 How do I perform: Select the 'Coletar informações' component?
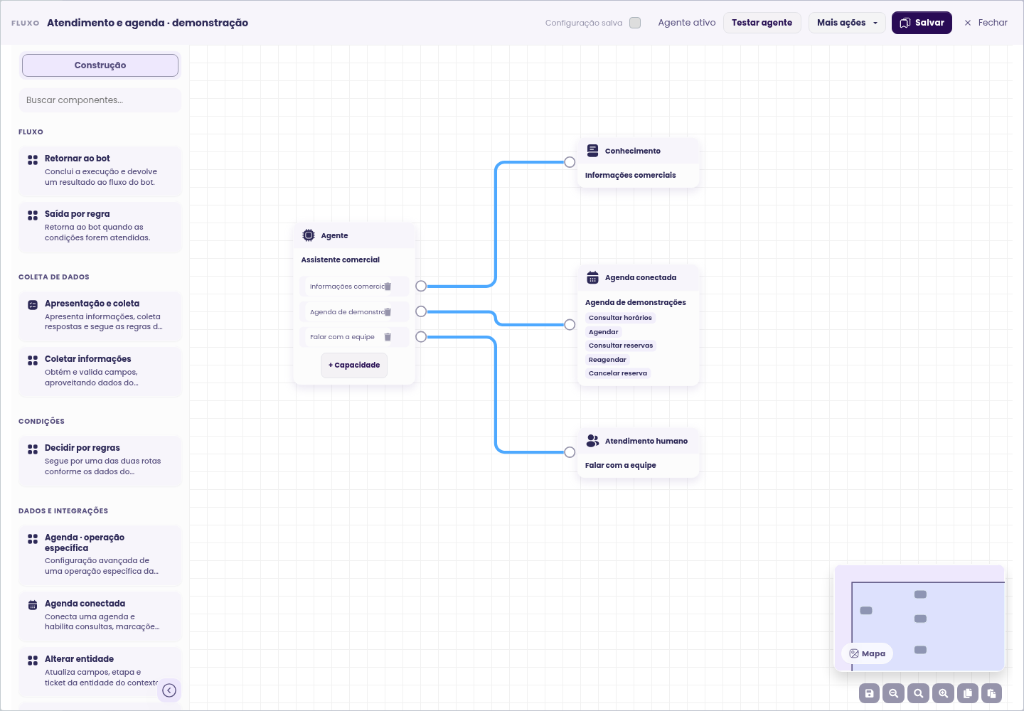[100, 372]
